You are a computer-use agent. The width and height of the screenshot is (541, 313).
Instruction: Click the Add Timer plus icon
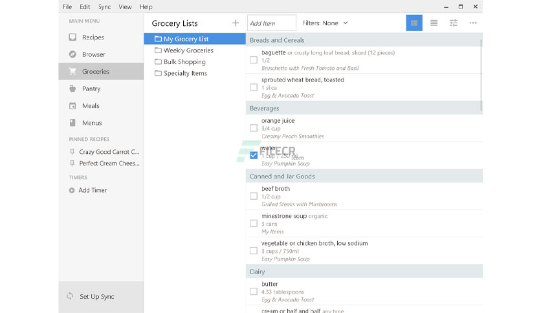72,190
